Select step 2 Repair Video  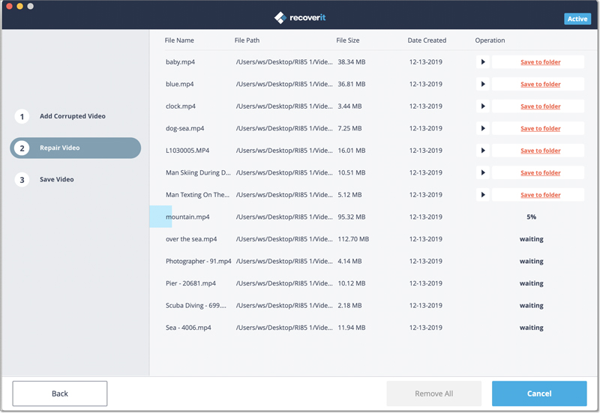[76, 148]
